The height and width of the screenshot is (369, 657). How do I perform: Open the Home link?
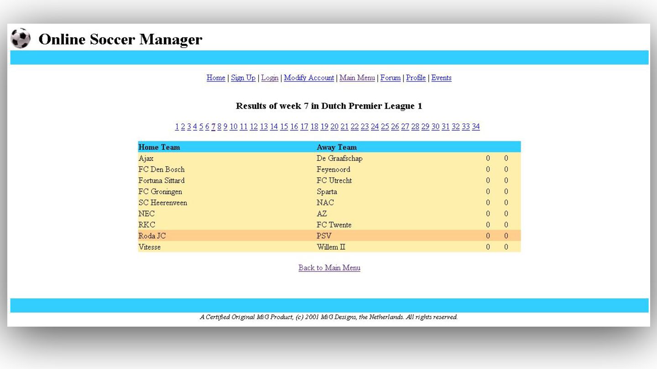coord(216,77)
